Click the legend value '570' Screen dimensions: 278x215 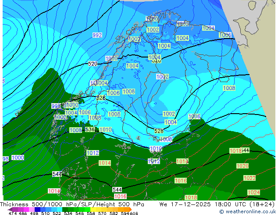tap(102, 213)
